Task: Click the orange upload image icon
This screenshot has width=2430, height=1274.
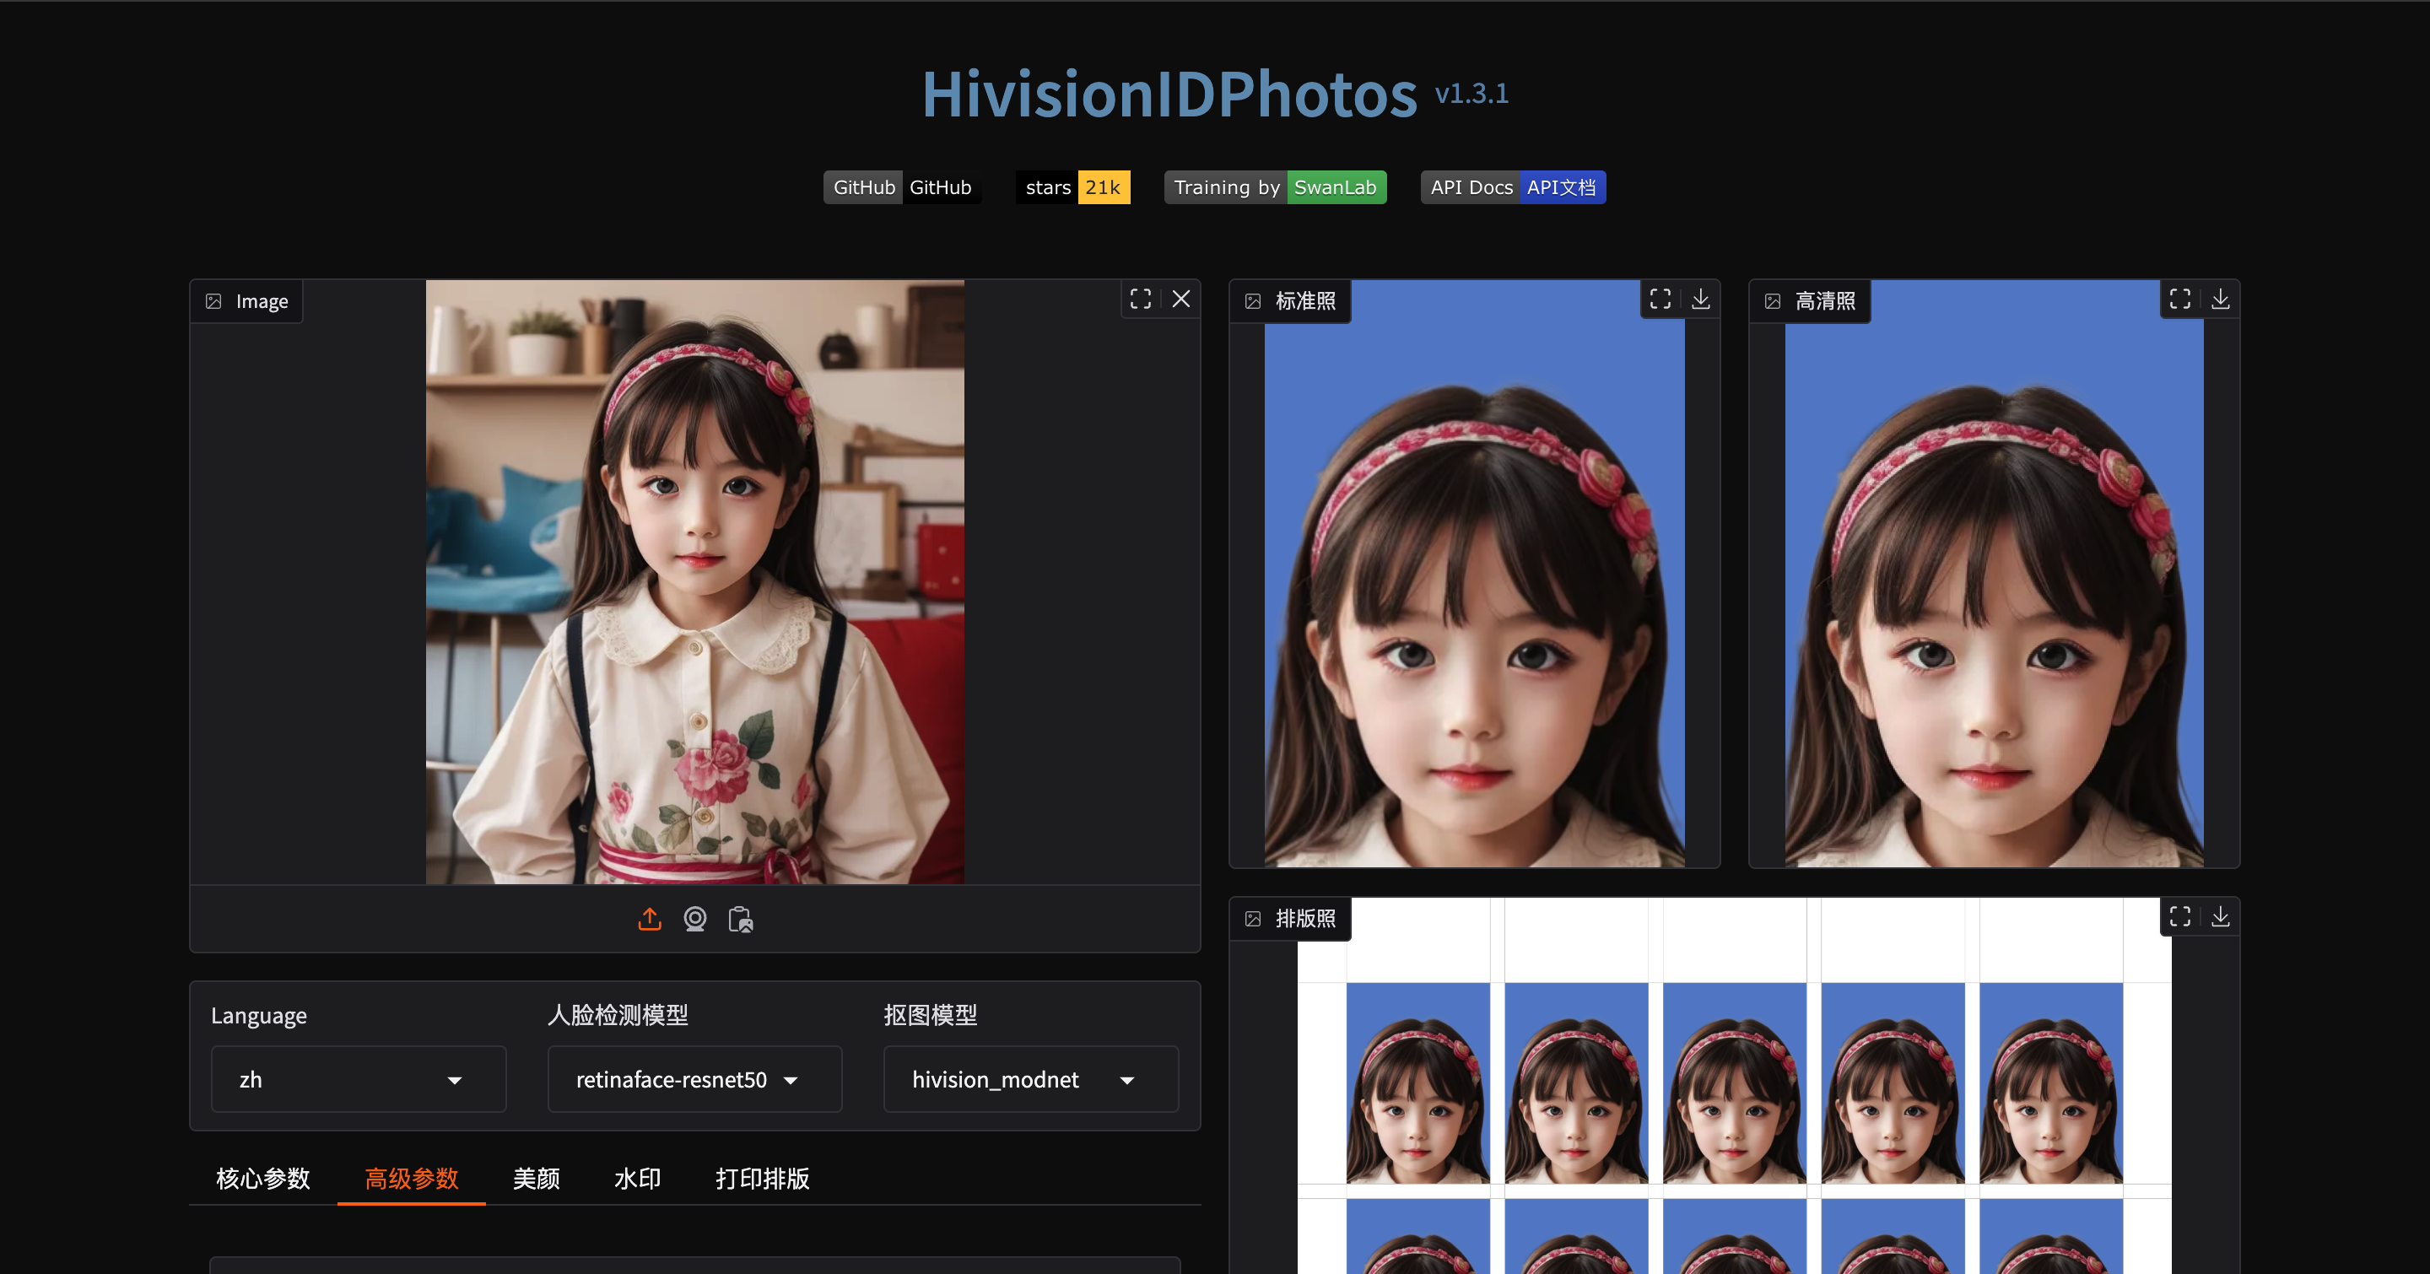Action: pyautogui.click(x=649, y=919)
